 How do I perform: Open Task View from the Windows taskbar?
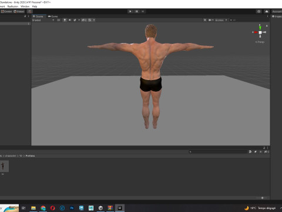click(23, 208)
